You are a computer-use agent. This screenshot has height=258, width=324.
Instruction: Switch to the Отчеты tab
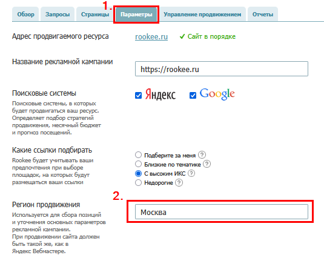[x=263, y=15]
